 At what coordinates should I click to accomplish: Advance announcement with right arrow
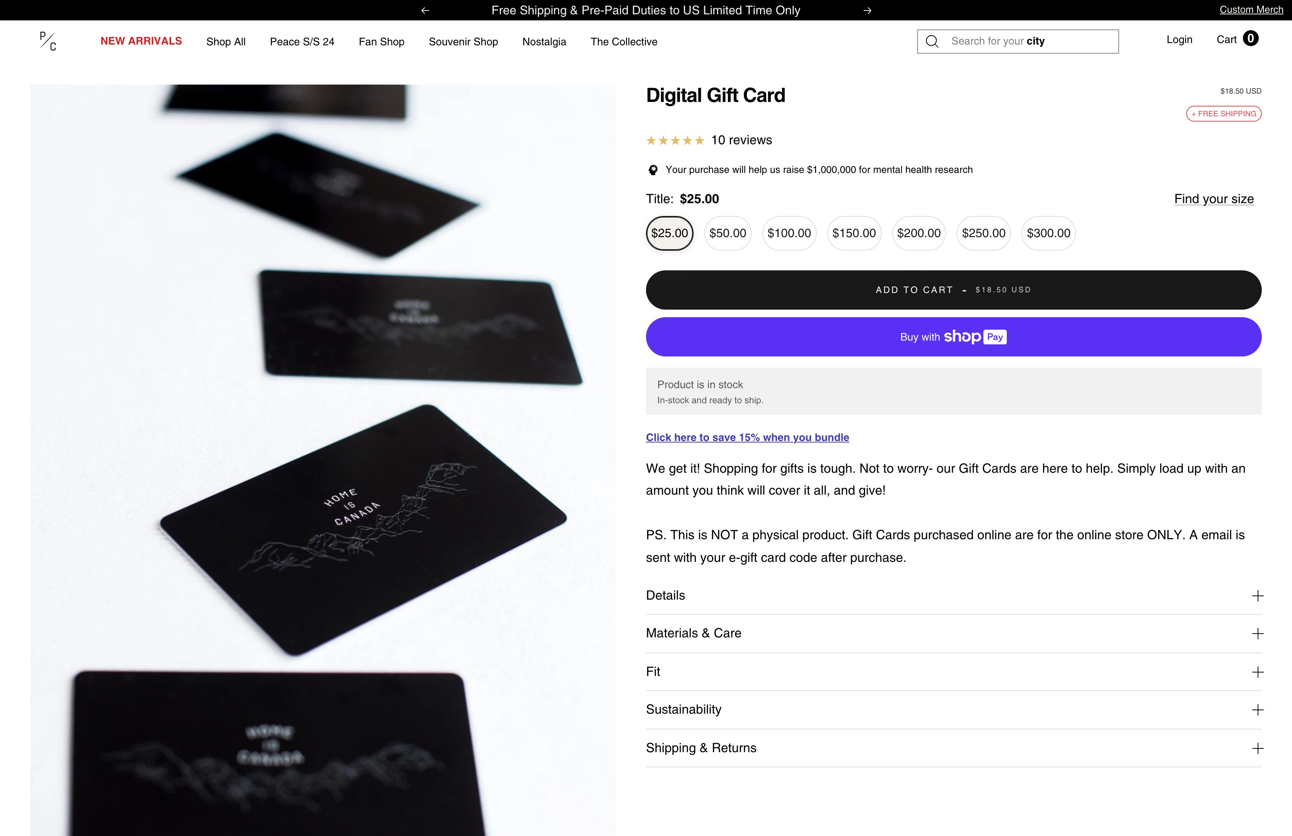click(x=867, y=10)
